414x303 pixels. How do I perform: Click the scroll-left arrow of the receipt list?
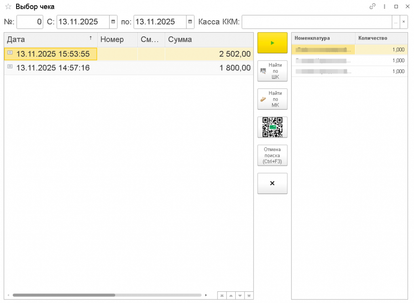pyautogui.click(x=8, y=295)
